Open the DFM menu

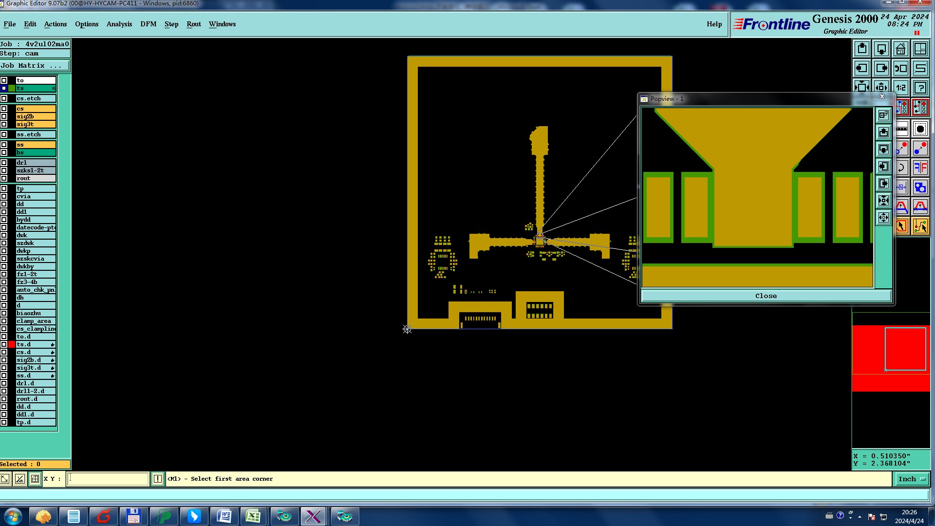148,24
